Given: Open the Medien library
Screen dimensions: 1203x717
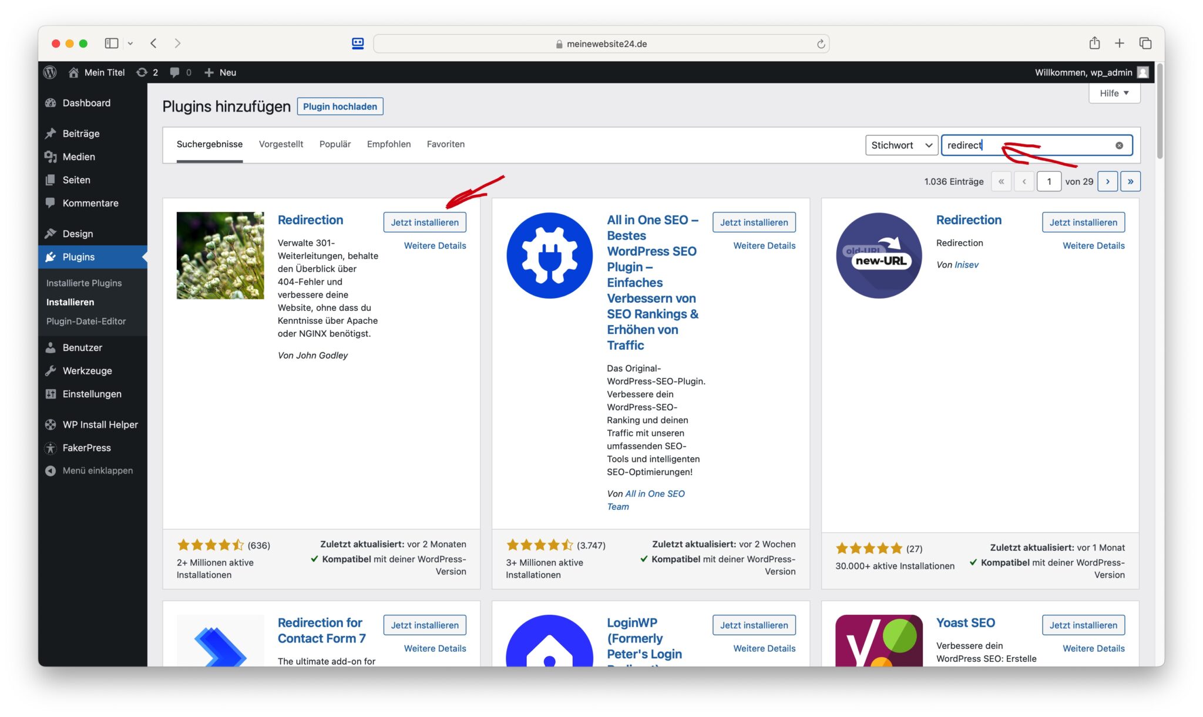Looking at the screenshot, I should 79,157.
